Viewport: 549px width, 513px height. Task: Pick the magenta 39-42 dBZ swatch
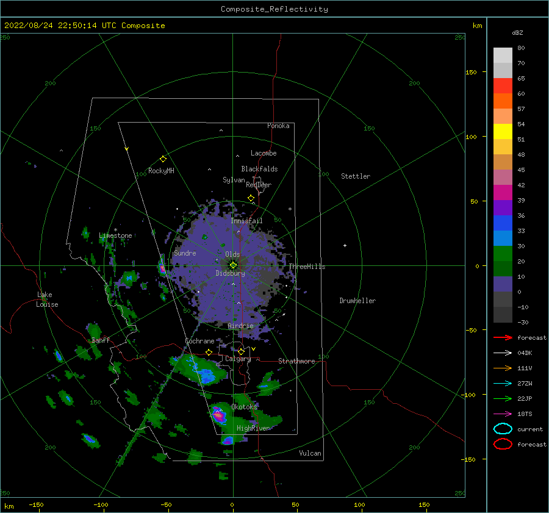coord(503,193)
